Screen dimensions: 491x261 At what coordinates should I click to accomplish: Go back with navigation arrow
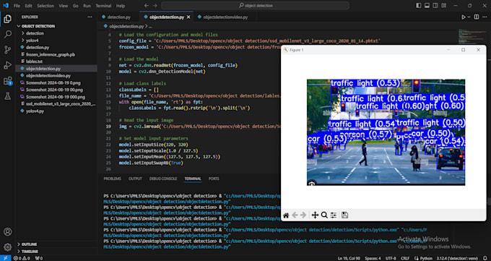point(147,6)
